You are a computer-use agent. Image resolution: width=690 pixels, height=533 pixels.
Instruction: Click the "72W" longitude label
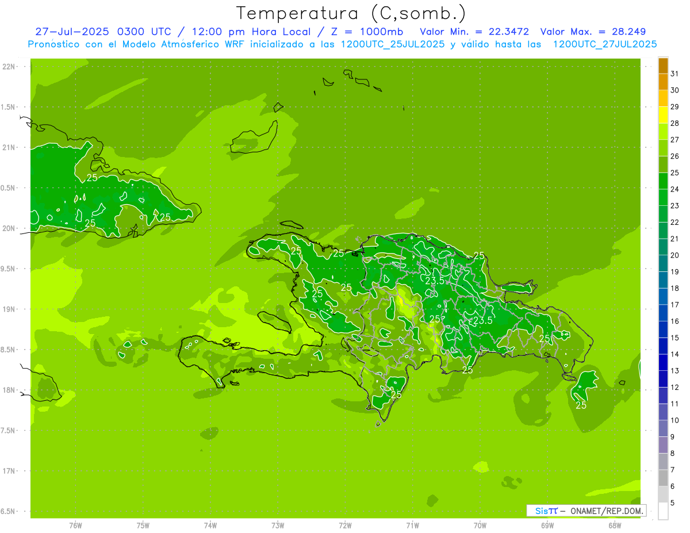(x=345, y=525)
